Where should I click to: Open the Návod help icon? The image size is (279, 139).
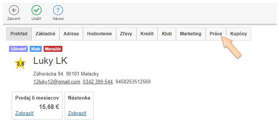coord(58,10)
